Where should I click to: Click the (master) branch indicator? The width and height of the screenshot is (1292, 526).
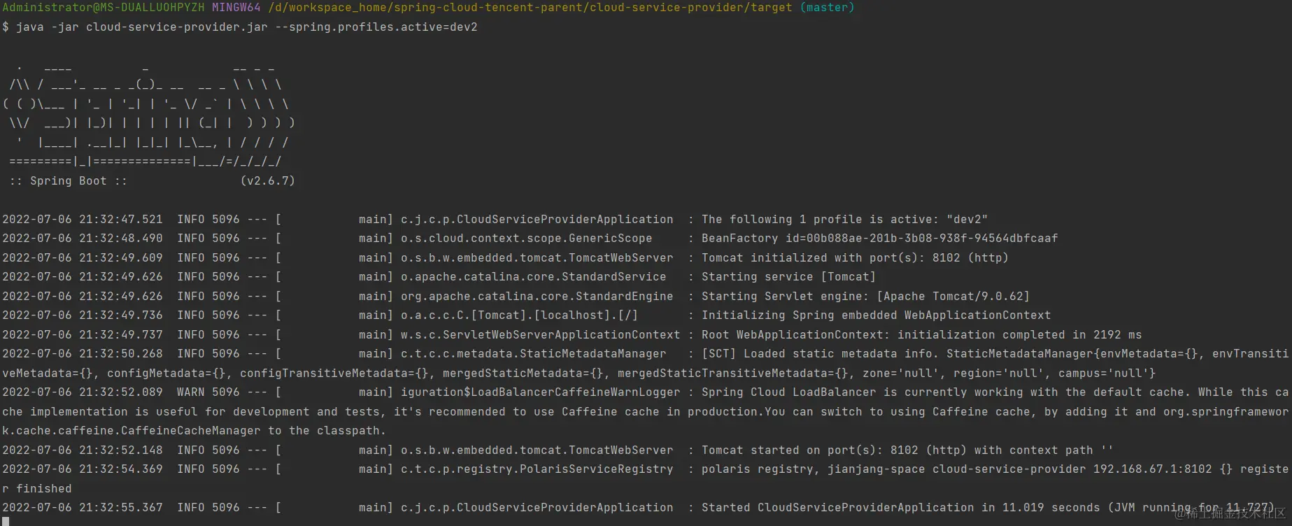827,8
